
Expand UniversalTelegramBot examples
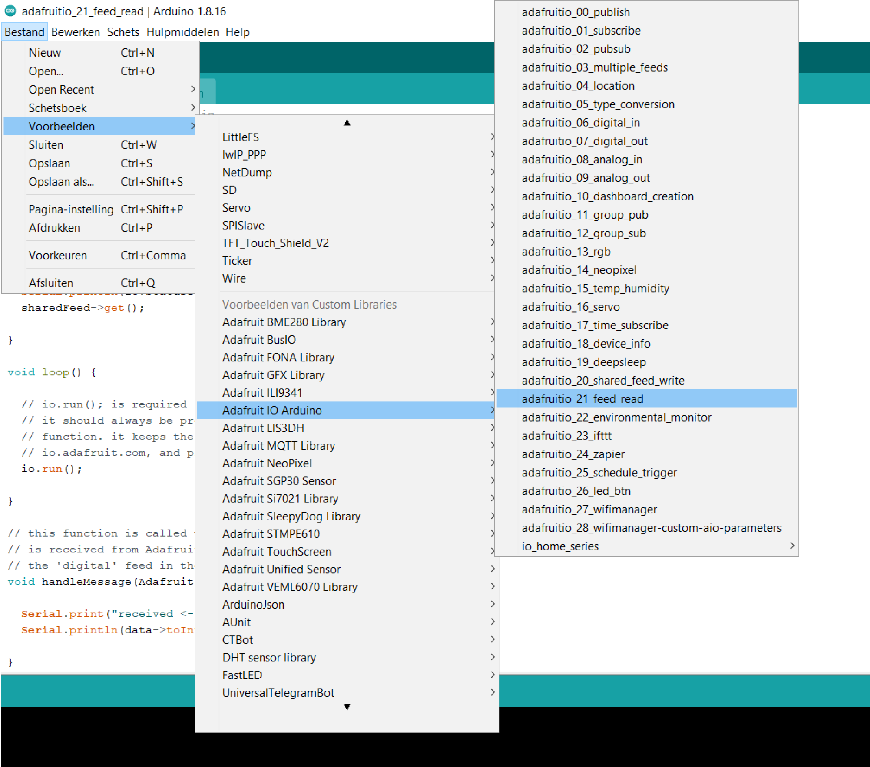[346, 693]
